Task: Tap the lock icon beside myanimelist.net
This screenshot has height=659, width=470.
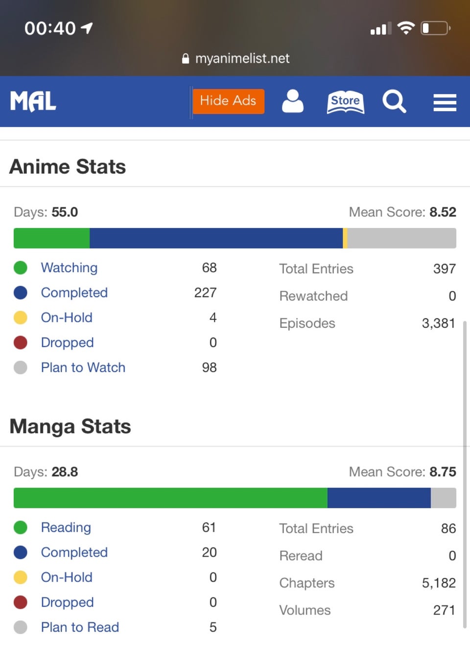Action: coord(186,59)
